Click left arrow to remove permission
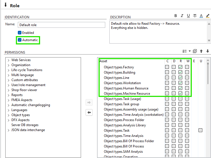 point(89,113)
